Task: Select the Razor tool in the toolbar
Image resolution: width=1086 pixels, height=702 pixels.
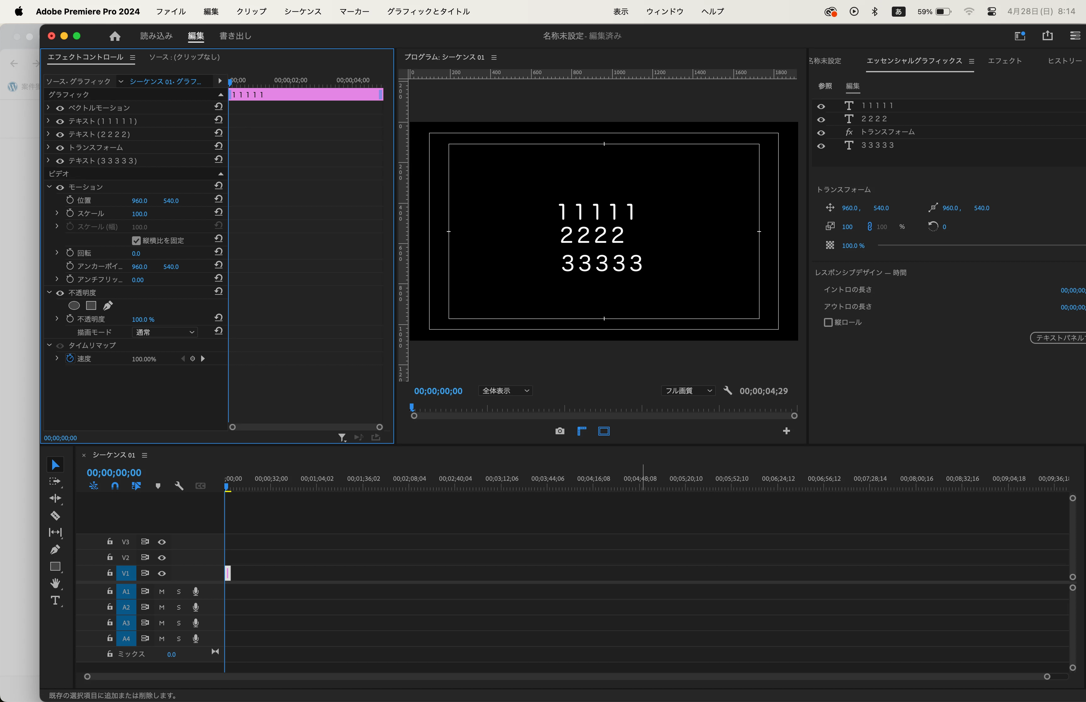Action: tap(55, 516)
